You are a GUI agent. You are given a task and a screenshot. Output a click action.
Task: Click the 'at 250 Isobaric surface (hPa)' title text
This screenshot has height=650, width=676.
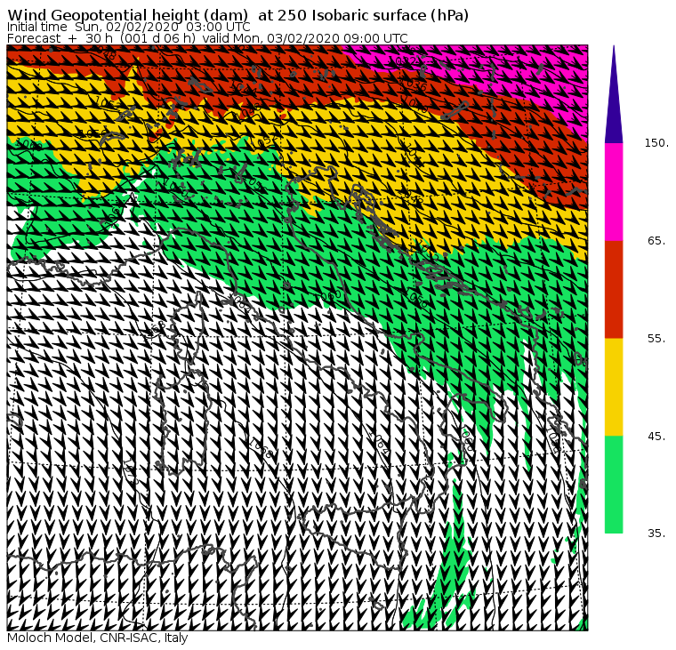(363, 15)
